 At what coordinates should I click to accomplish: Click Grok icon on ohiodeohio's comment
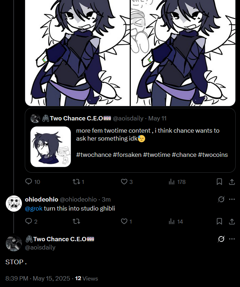(221, 199)
